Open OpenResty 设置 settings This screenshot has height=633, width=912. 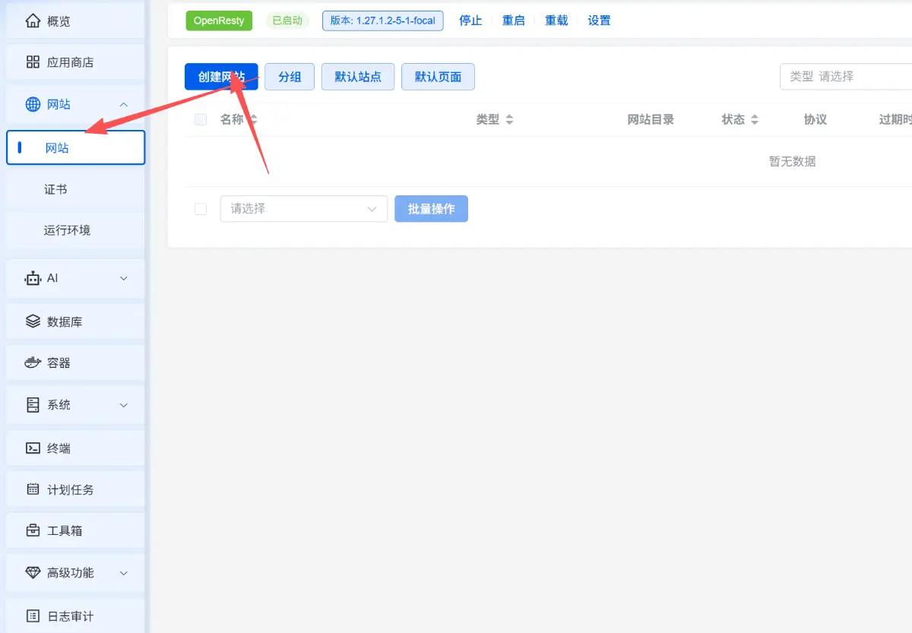[x=599, y=21]
